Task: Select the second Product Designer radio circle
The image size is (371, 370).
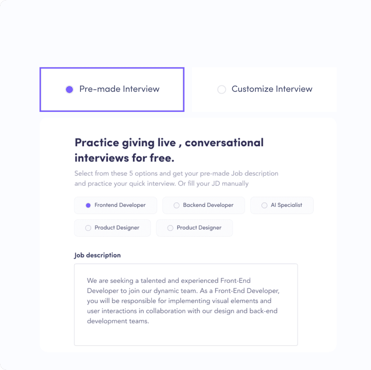Action: 170,228
